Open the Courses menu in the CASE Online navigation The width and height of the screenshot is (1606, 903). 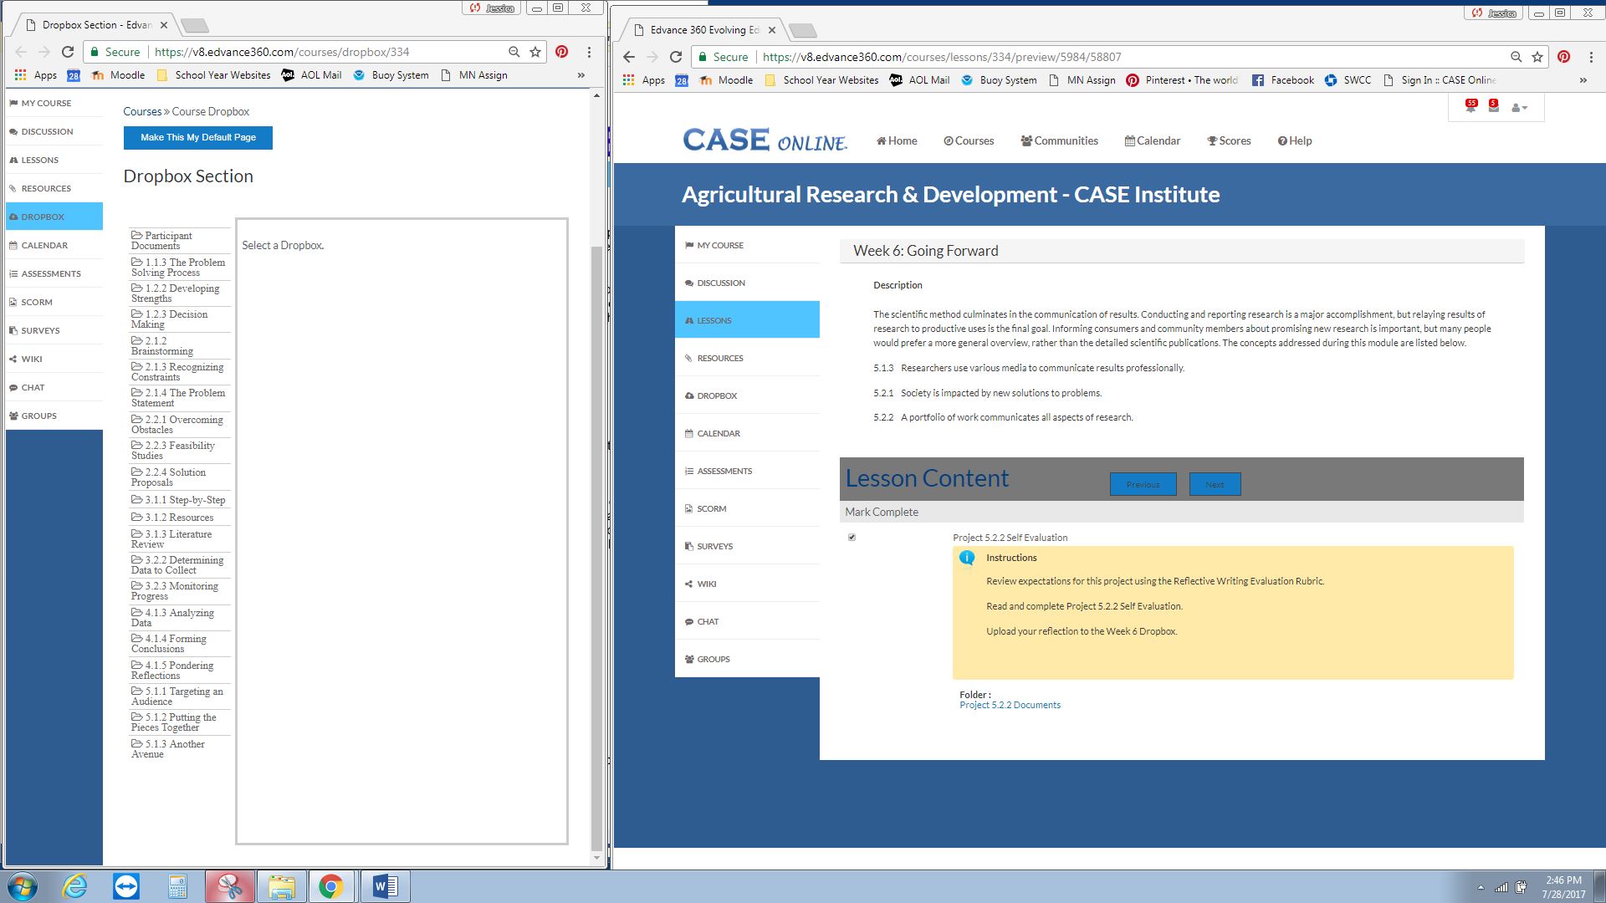pyautogui.click(x=969, y=140)
